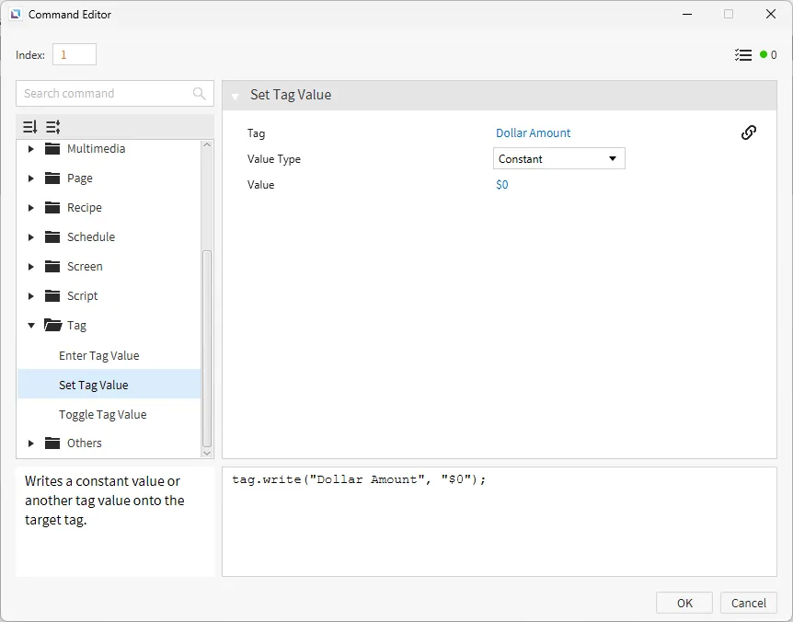The width and height of the screenshot is (793, 622).
Task: Open the Value Type dropdown
Action: [x=559, y=159]
